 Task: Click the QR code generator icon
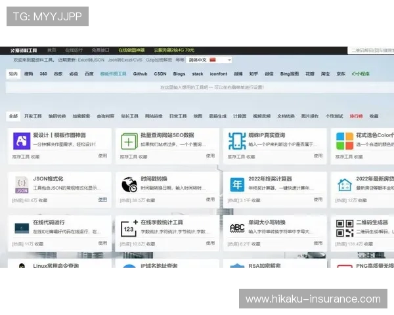click(x=345, y=228)
